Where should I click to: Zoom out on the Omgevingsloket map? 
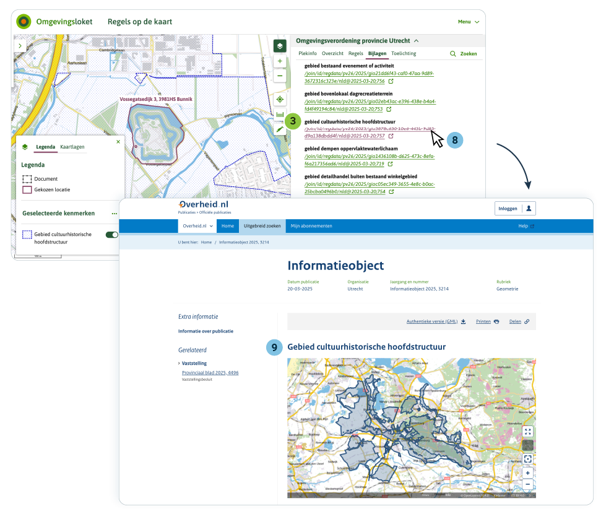coord(280,76)
